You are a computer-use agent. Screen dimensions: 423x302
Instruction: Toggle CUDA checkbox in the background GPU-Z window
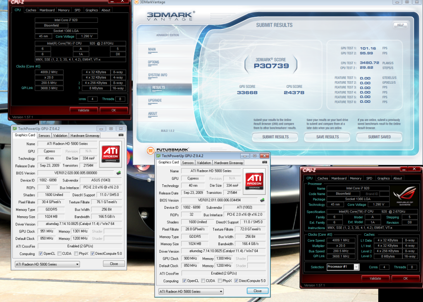coord(59,254)
